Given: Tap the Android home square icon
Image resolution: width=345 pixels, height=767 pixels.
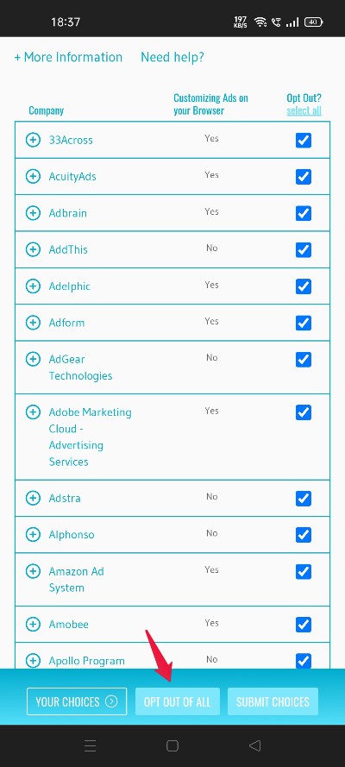Looking at the screenshot, I should click(x=172, y=745).
